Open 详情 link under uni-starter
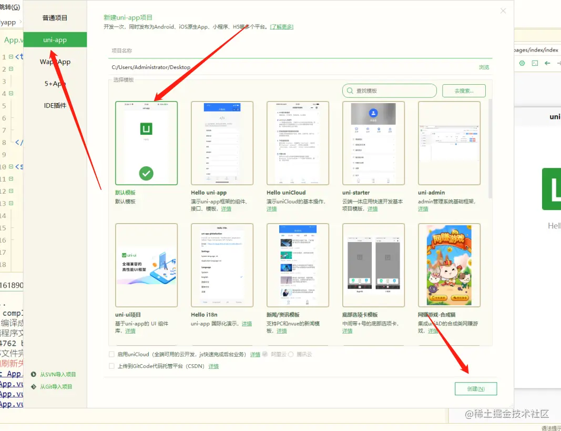 (372, 209)
